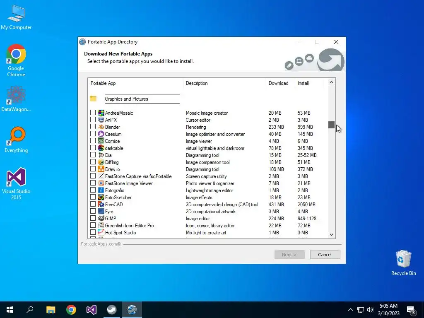The width and height of the screenshot is (424, 318).
Task: Open the DataWagon desktop shortcut
Action: point(16,99)
